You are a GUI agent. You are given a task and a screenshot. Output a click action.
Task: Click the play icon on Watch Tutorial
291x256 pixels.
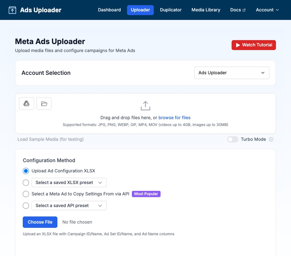238,45
